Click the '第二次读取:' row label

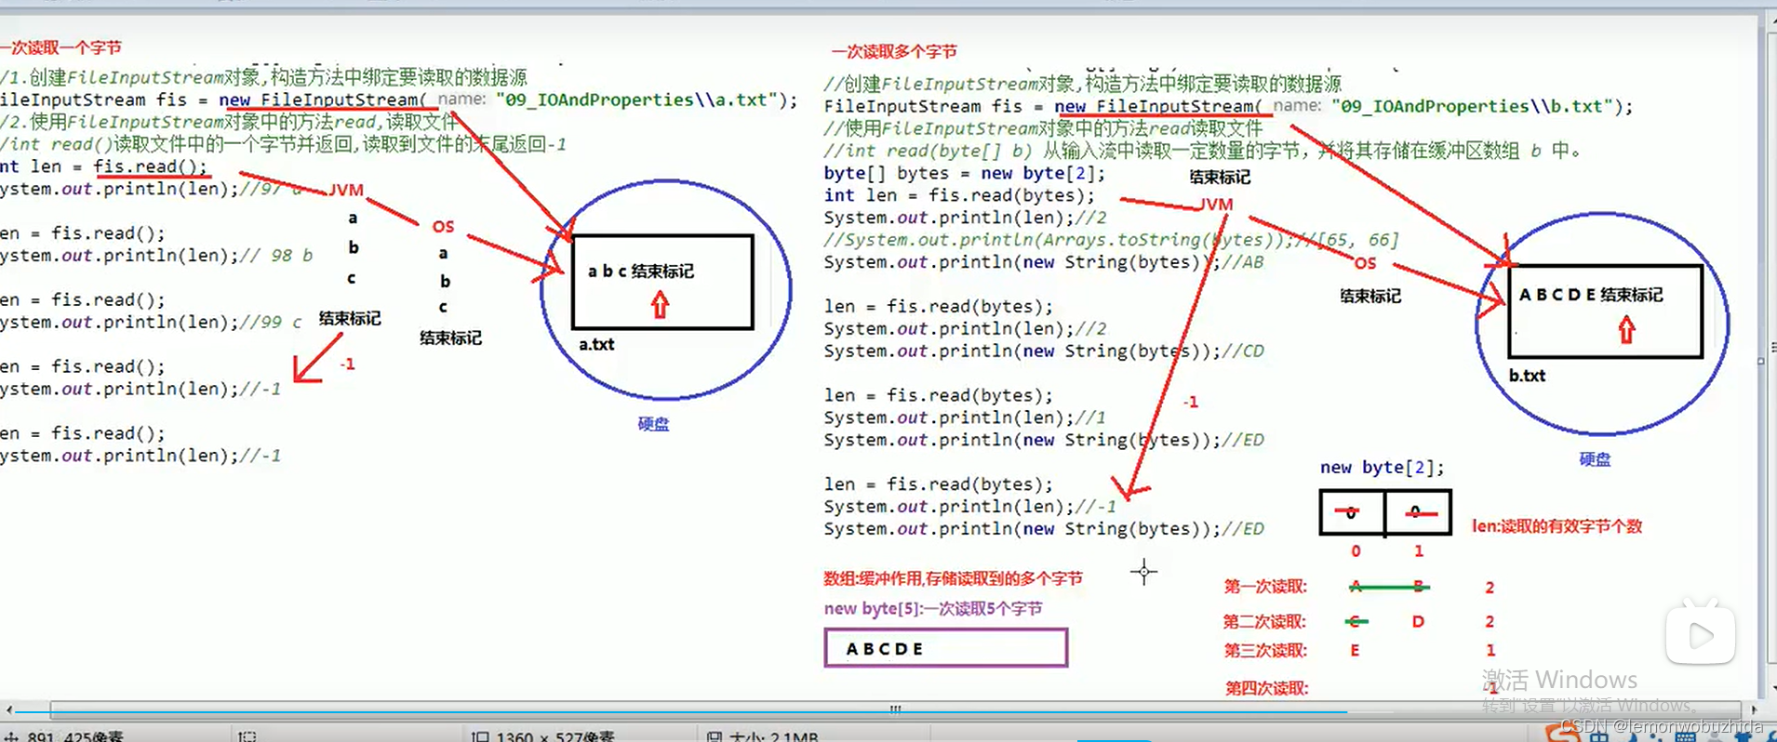pyautogui.click(x=1264, y=621)
